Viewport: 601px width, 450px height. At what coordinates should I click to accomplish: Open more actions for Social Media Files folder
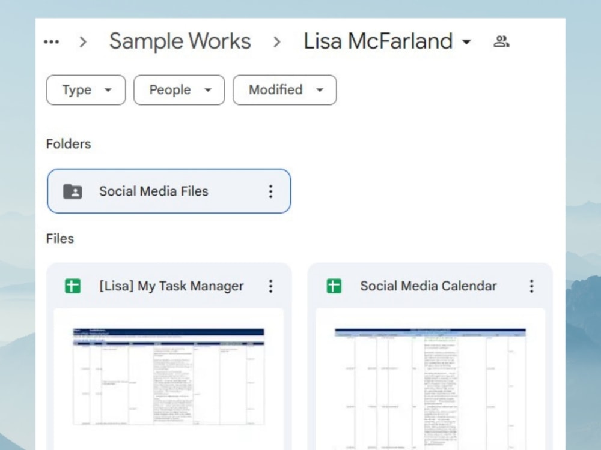270,191
